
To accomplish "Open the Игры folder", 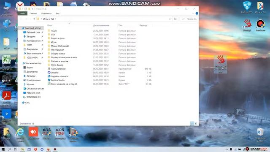I will point(54,42).
